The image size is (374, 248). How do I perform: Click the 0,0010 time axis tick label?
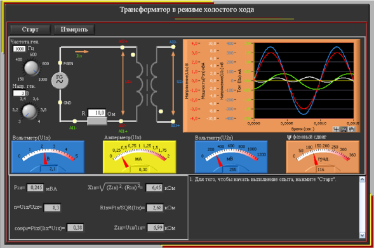click(x=320, y=123)
